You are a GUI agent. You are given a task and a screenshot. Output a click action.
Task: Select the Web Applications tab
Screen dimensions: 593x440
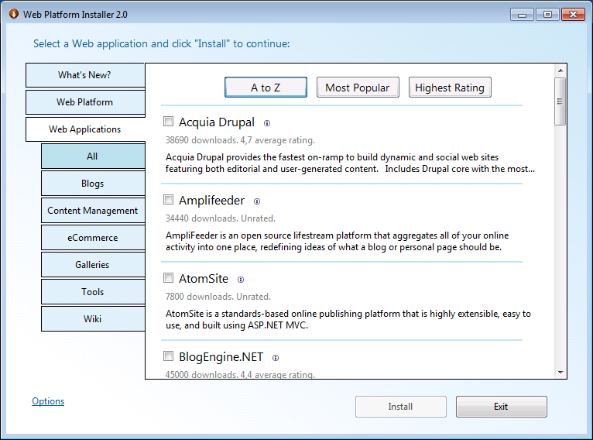(85, 129)
